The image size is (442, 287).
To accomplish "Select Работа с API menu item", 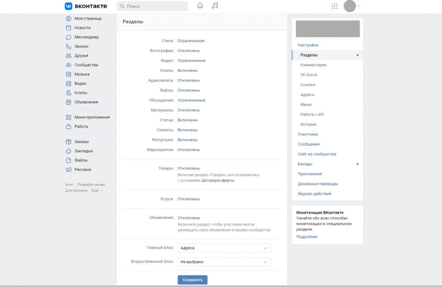I will (312, 115).
